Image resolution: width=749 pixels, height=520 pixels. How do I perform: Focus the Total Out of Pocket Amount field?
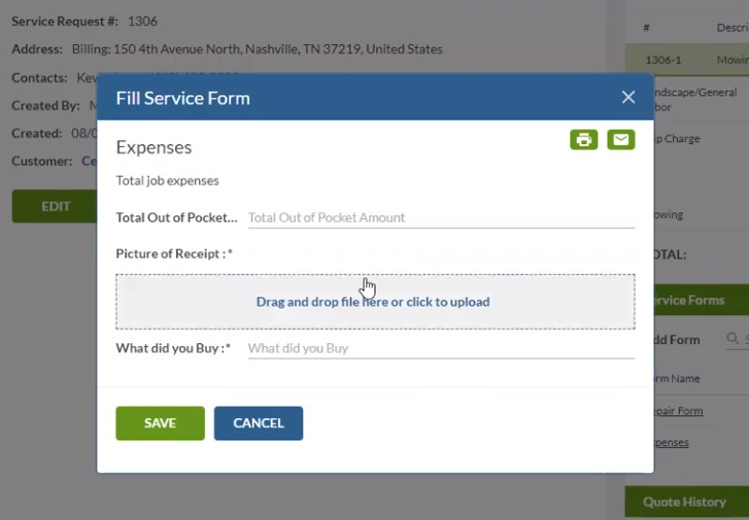(x=440, y=218)
